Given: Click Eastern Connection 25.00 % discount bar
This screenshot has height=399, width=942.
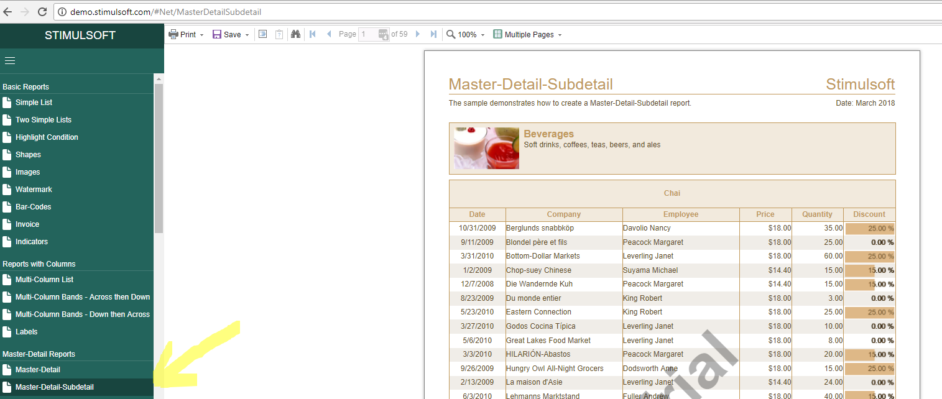Looking at the screenshot, I should pos(869,312).
